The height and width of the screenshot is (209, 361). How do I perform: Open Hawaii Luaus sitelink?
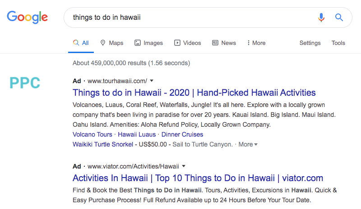point(137,134)
